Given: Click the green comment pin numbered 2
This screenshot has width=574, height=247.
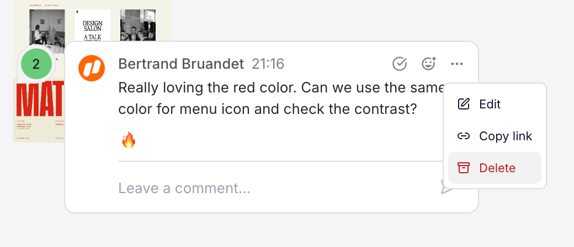Looking at the screenshot, I should point(36,64).
